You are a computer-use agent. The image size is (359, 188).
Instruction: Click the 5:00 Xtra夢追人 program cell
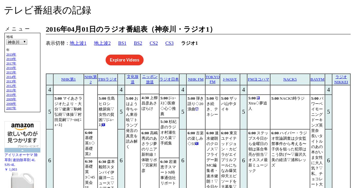pos(258,112)
